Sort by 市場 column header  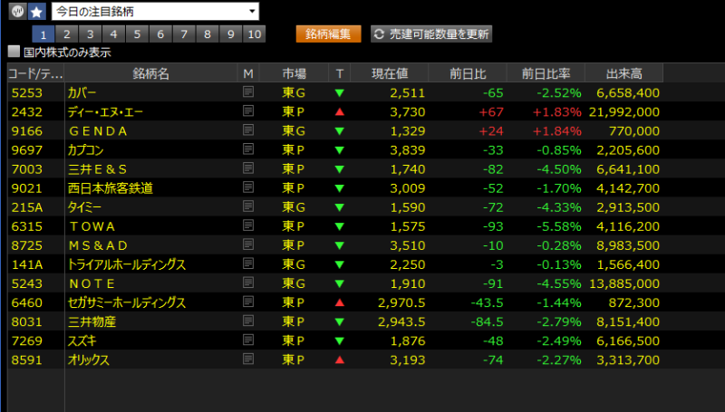point(294,73)
